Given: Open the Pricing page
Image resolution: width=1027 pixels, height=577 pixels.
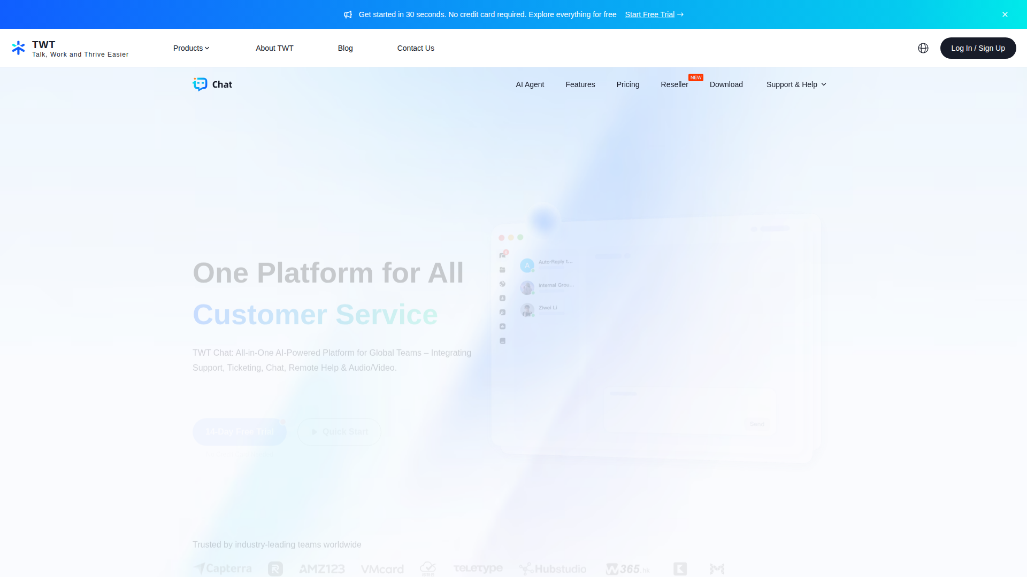Looking at the screenshot, I should click(x=628, y=84).
